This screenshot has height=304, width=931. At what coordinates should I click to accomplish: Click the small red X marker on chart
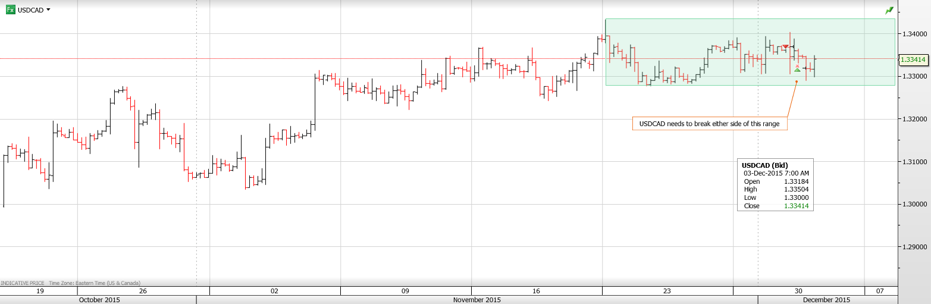click(x=797, y=65)
